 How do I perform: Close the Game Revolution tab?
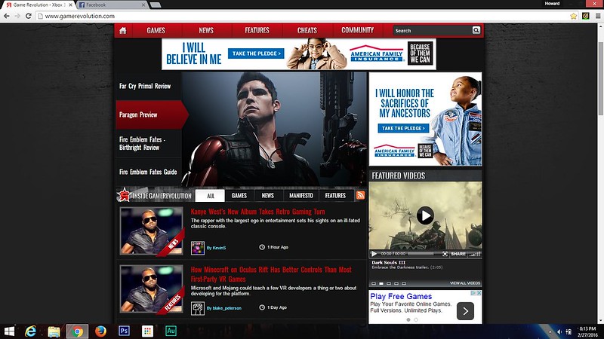coord(70,5)
